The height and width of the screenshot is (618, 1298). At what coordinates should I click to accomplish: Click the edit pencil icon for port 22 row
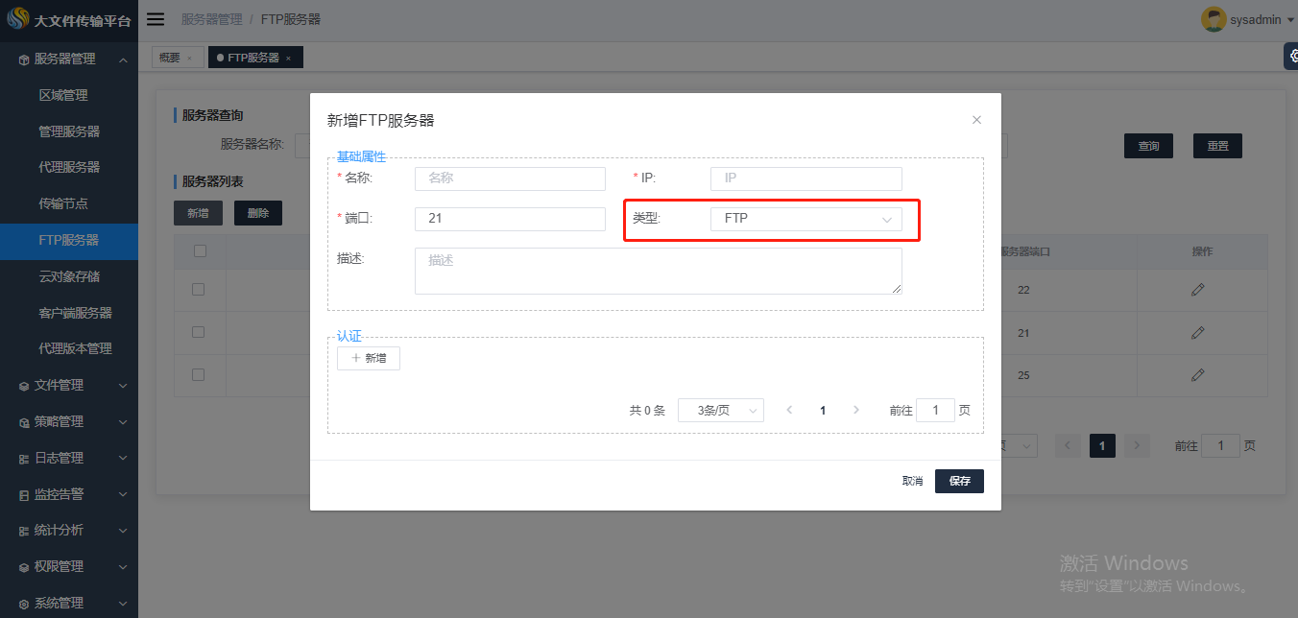point(1197,290)
